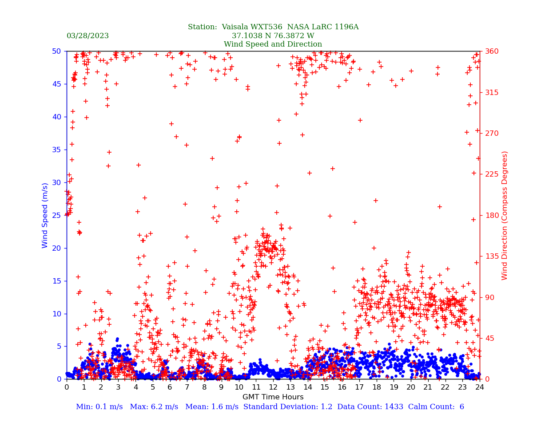Click the station name Vaisala WXT536 text
533x426 pixels.
(254, 27)
